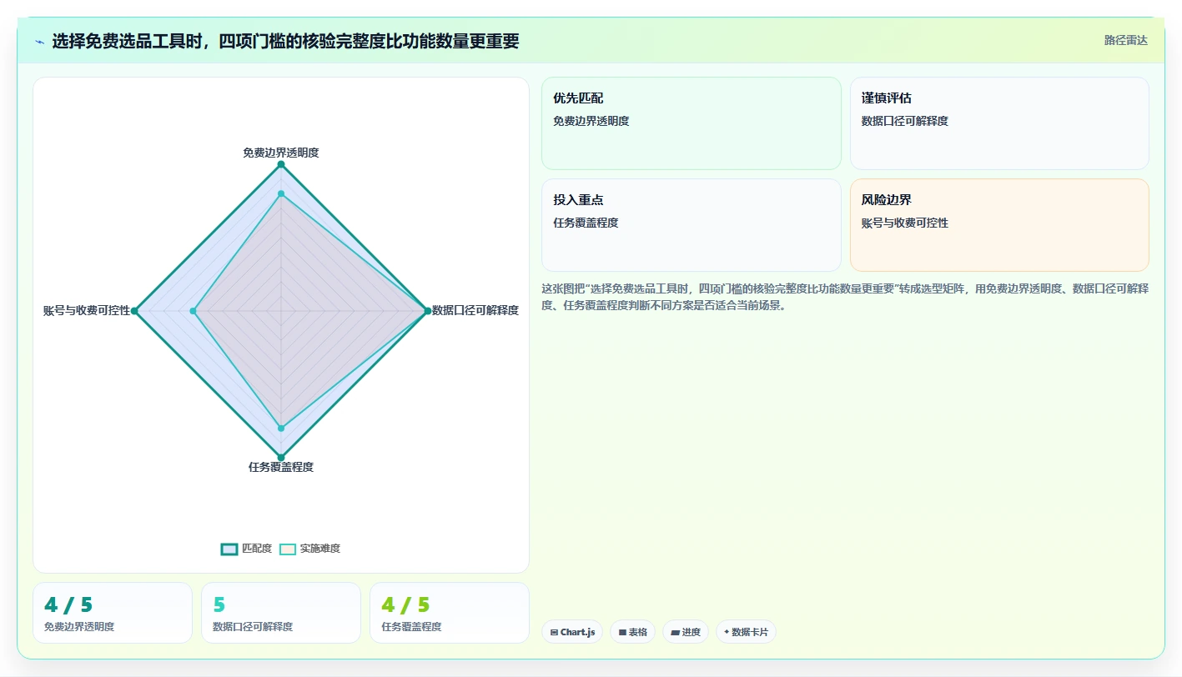
Task: Open the 风险边界 card
Action: 999,225
